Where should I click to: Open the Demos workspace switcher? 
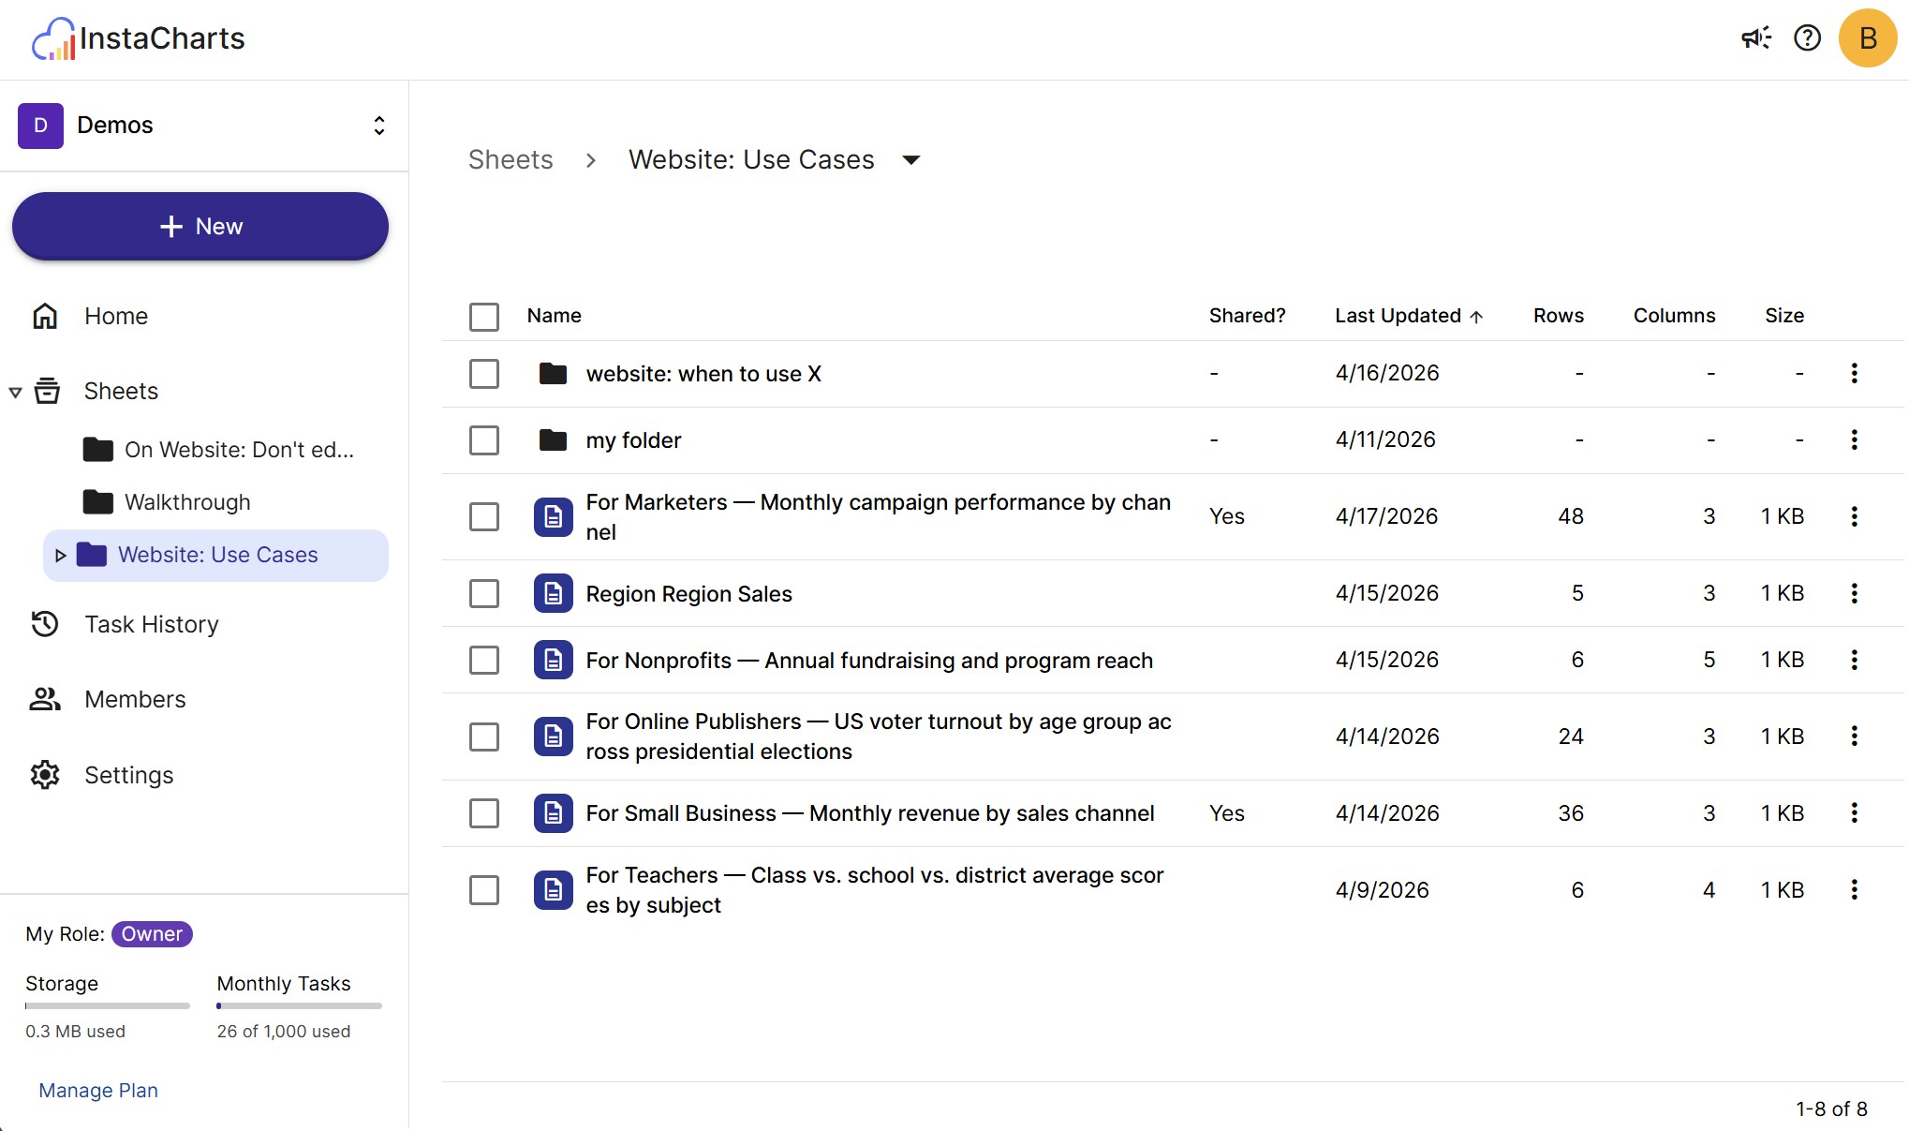[379, 125]
